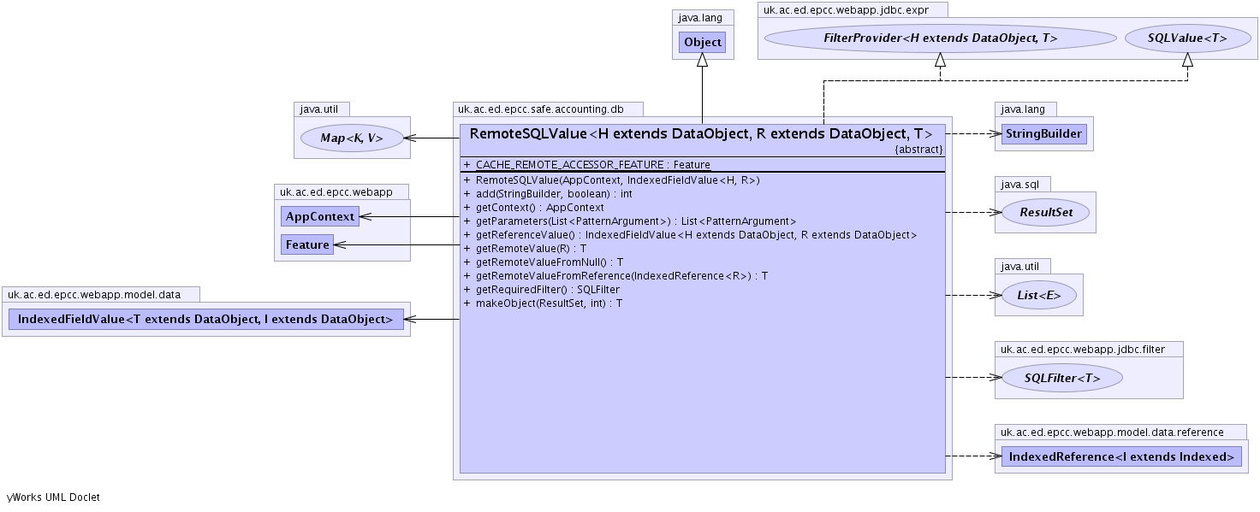Screen dimensions: 1260x512
Task: Open the SQLFilter<T> interface ellipse
Action: 1061,378
